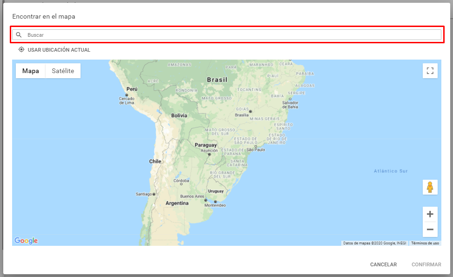Open Términos de uso link
This screenshot has width=453, height=277.
pyautogui.click(x=425, y=243)
